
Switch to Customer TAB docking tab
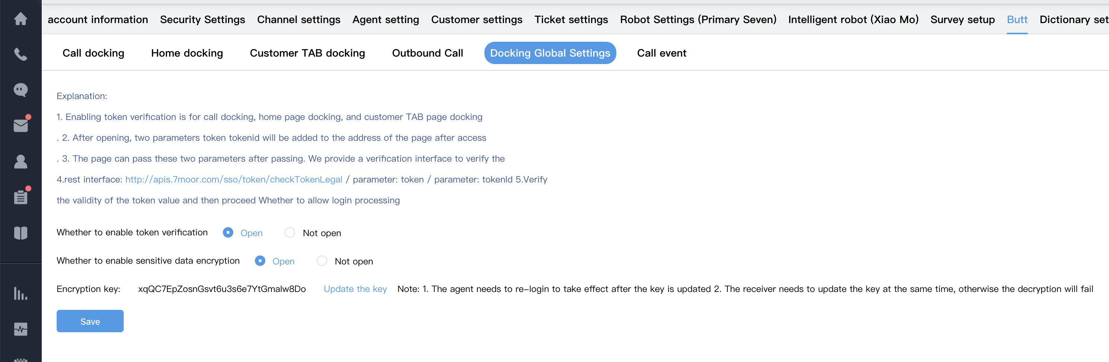click(307, 53)
